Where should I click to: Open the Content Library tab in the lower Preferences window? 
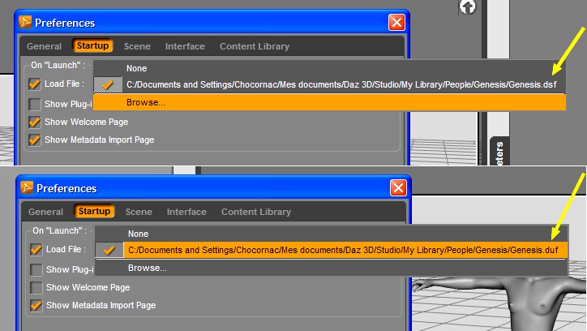coord(256,212)
